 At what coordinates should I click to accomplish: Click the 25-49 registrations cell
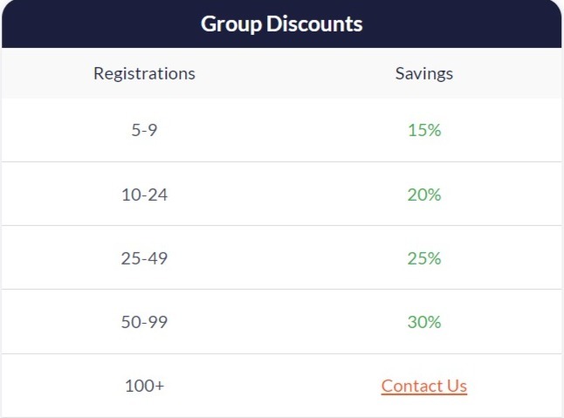point(144,258)
